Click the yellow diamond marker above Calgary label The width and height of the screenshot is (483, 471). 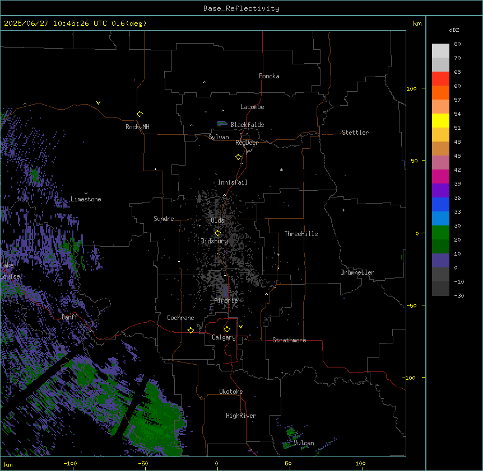(227, 329)
